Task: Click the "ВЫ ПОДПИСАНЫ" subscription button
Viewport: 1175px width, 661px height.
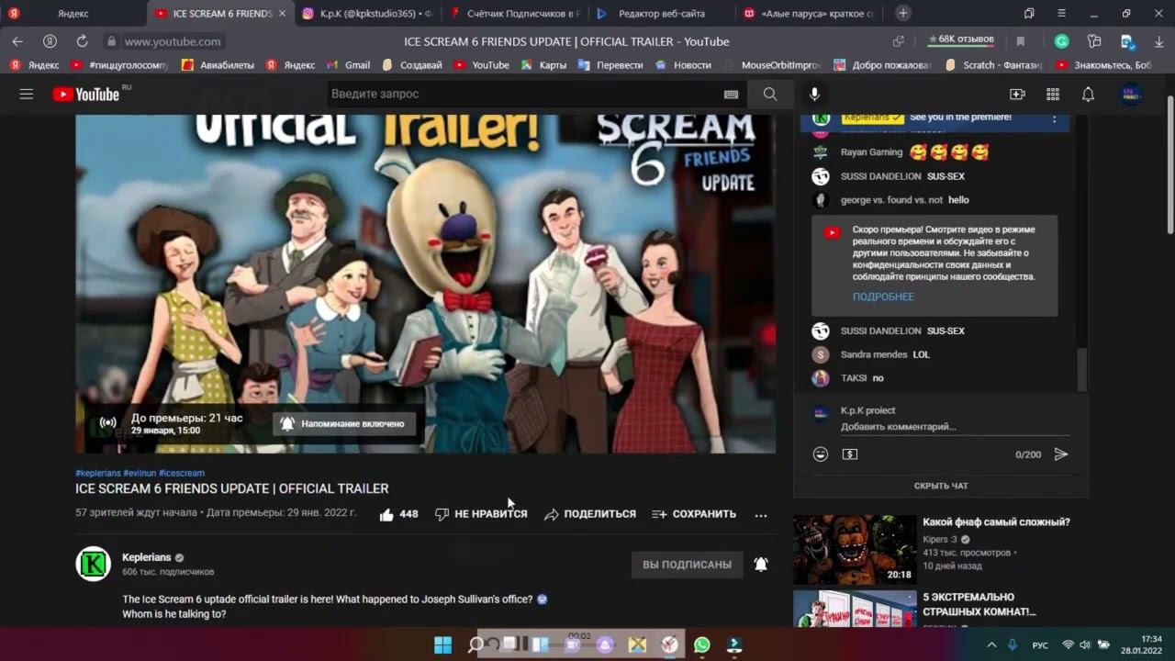Action: click(x=687, y=565)
